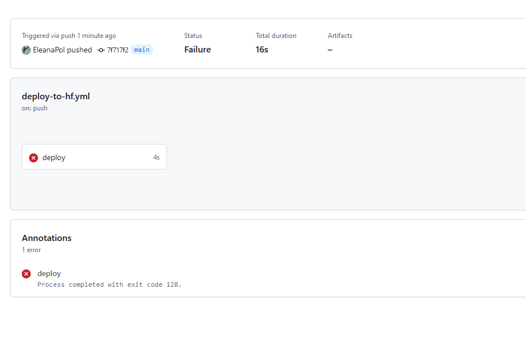Click the deploy-to-hf.yml workflow title

[56, 96]
